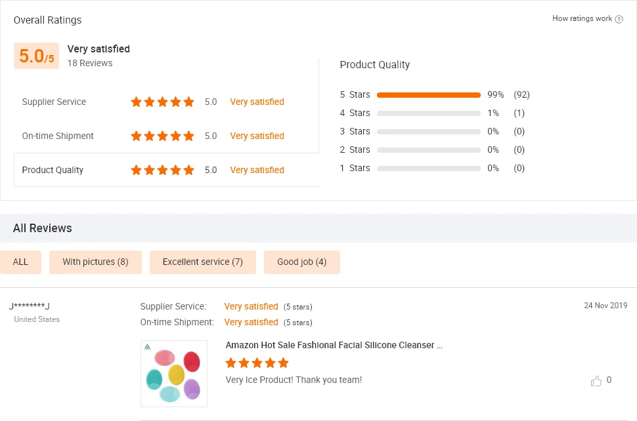Open the silicone cleanser product thumbnail

174,373
